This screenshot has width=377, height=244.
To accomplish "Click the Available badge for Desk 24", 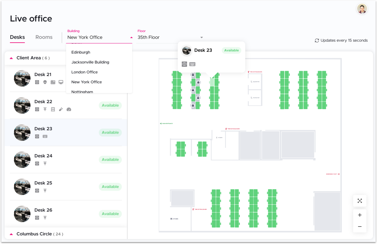I will [110, 160].
